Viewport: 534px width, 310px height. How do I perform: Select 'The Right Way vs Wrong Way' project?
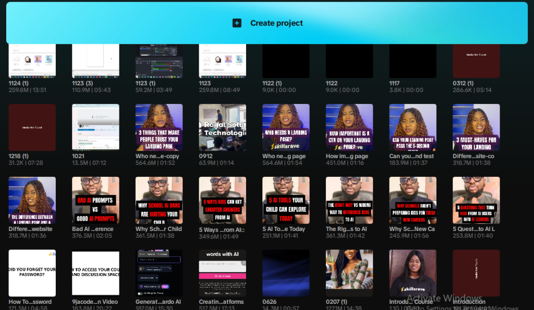[x=349, y=200]
